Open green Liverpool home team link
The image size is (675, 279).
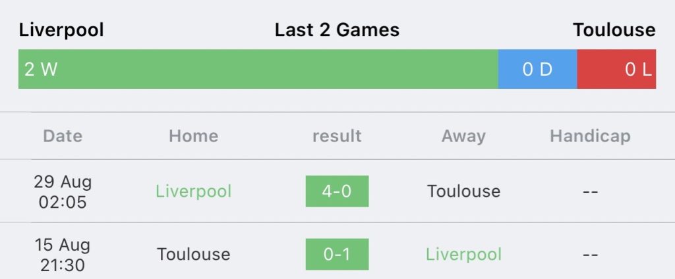coord(193,191)
